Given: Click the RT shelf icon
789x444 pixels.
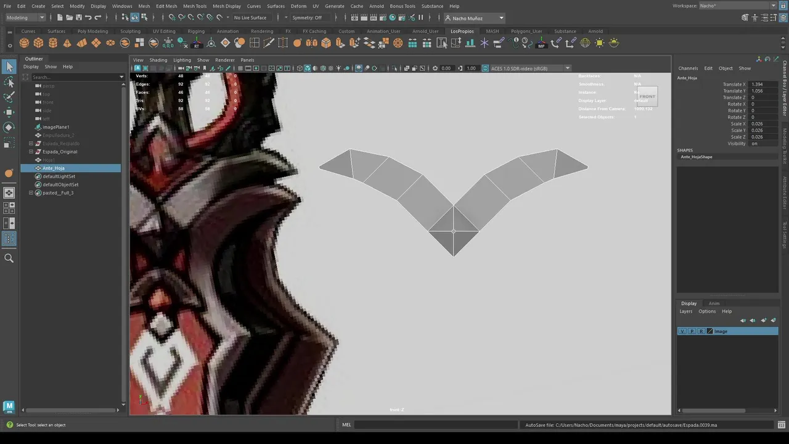Looking at the screenshot, I should (197, 43).
